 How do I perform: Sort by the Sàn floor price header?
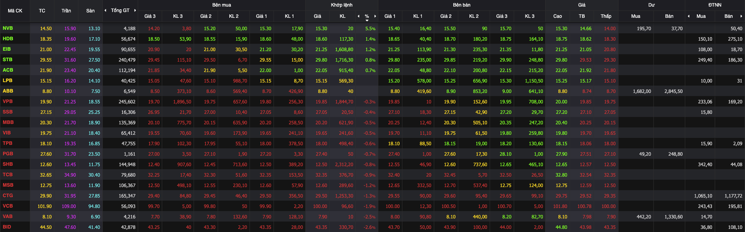(x=90, y=11)
